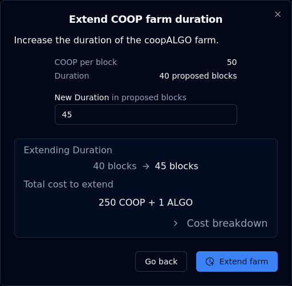Open the Cost breakdown section label
Viewport: 292px width, 286px height.
(227, 223)
